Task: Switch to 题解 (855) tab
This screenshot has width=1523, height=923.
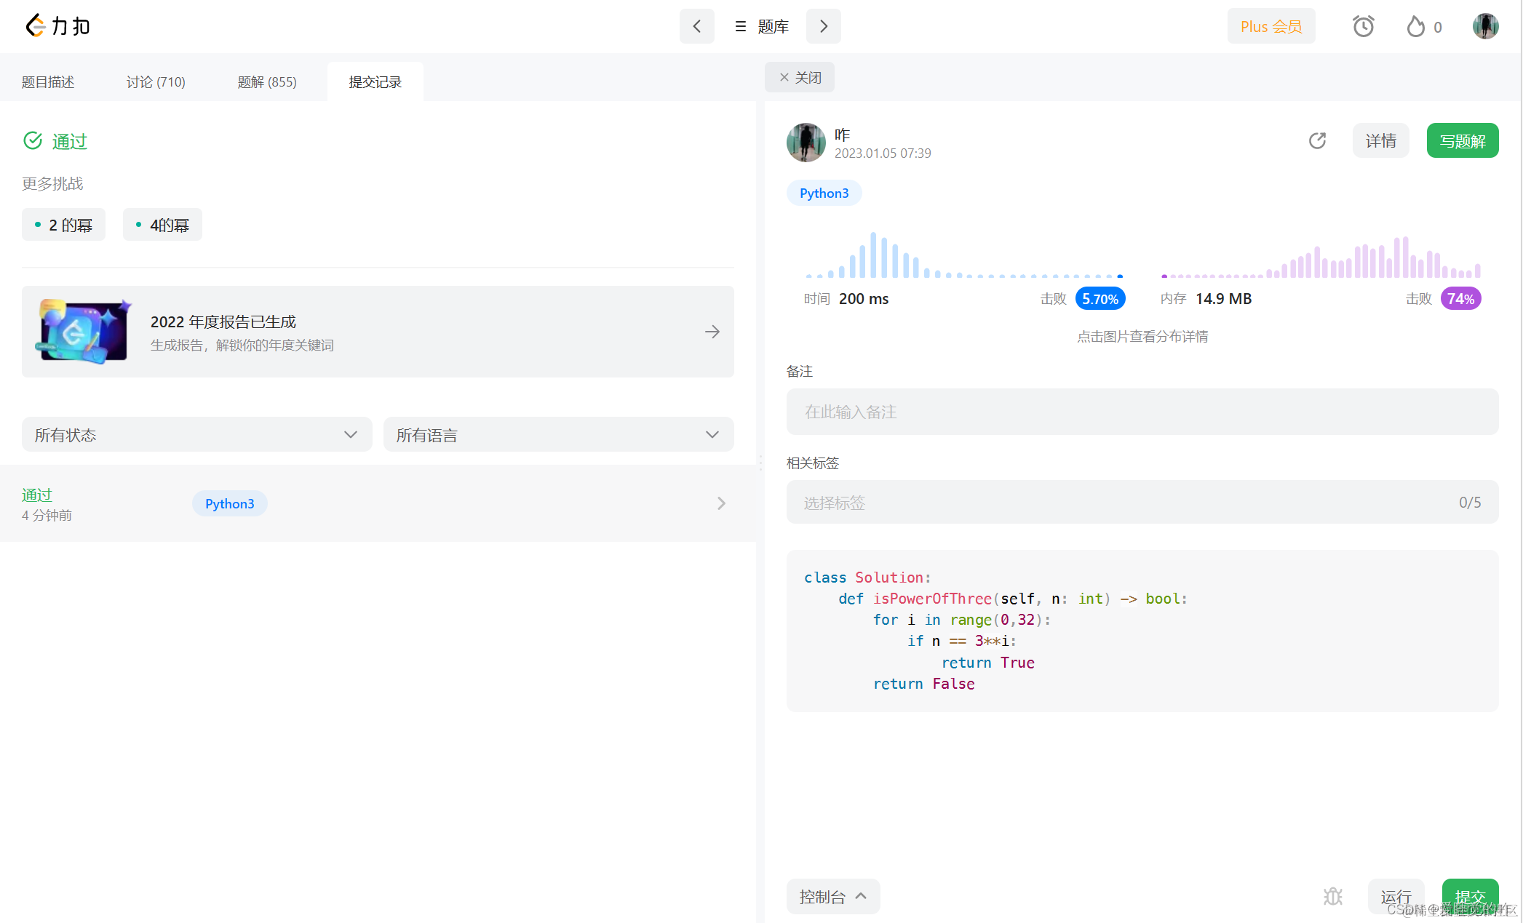Action: [x=266, y=82]
